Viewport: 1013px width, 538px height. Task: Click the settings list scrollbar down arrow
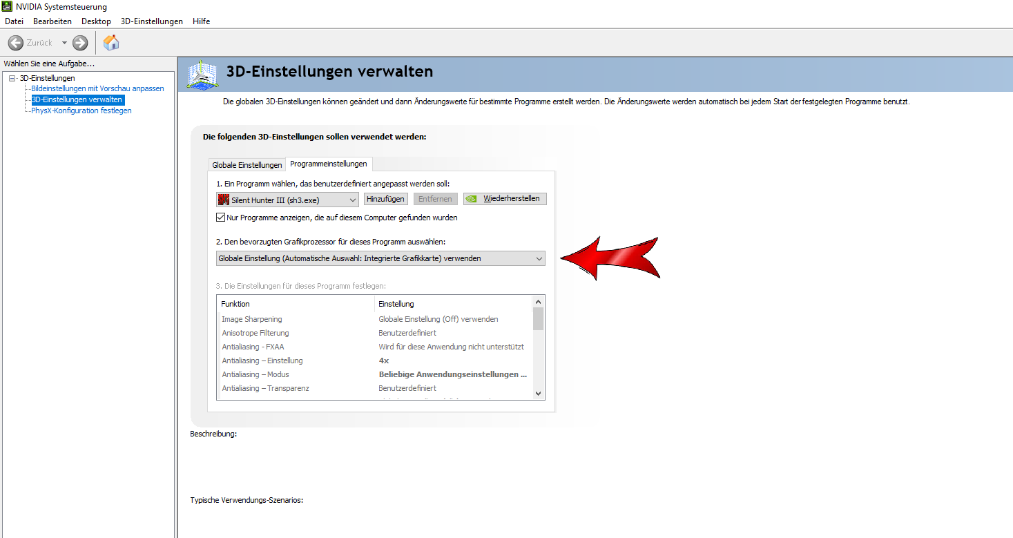coord(539,393)
